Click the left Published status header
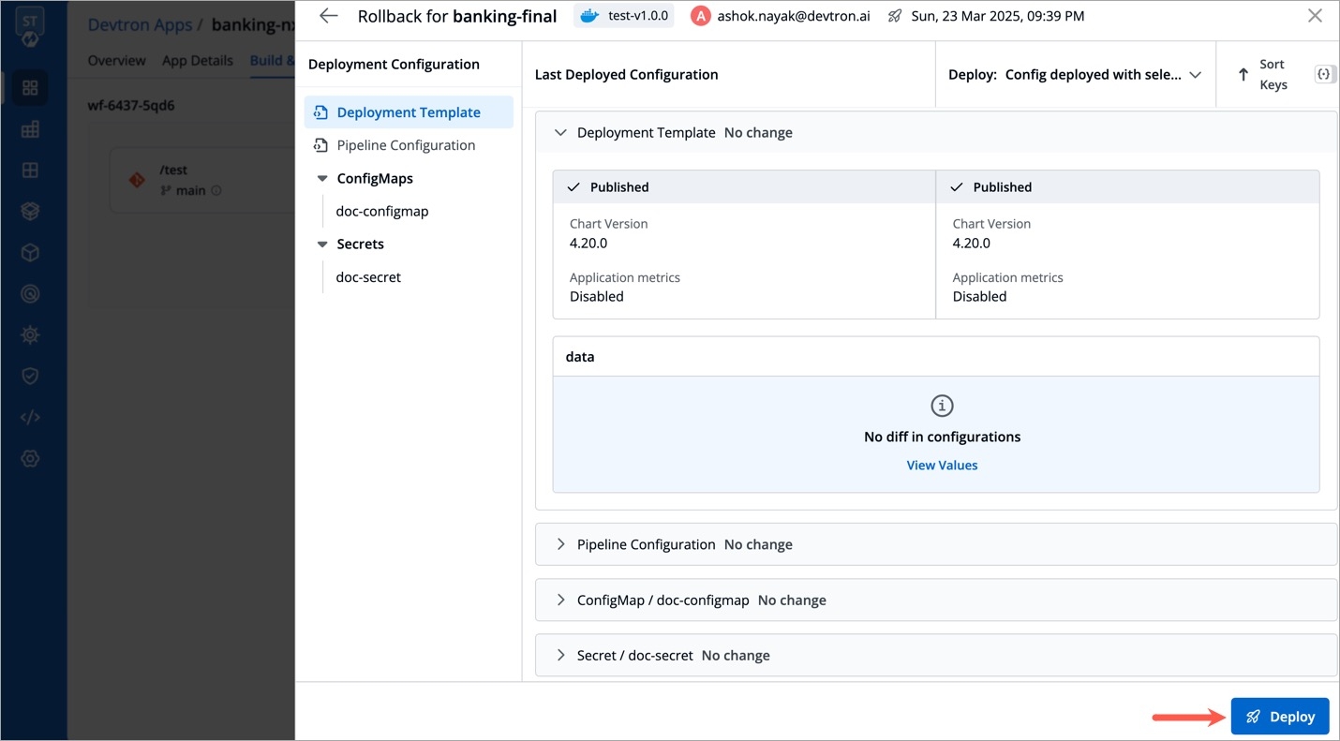 744,187
